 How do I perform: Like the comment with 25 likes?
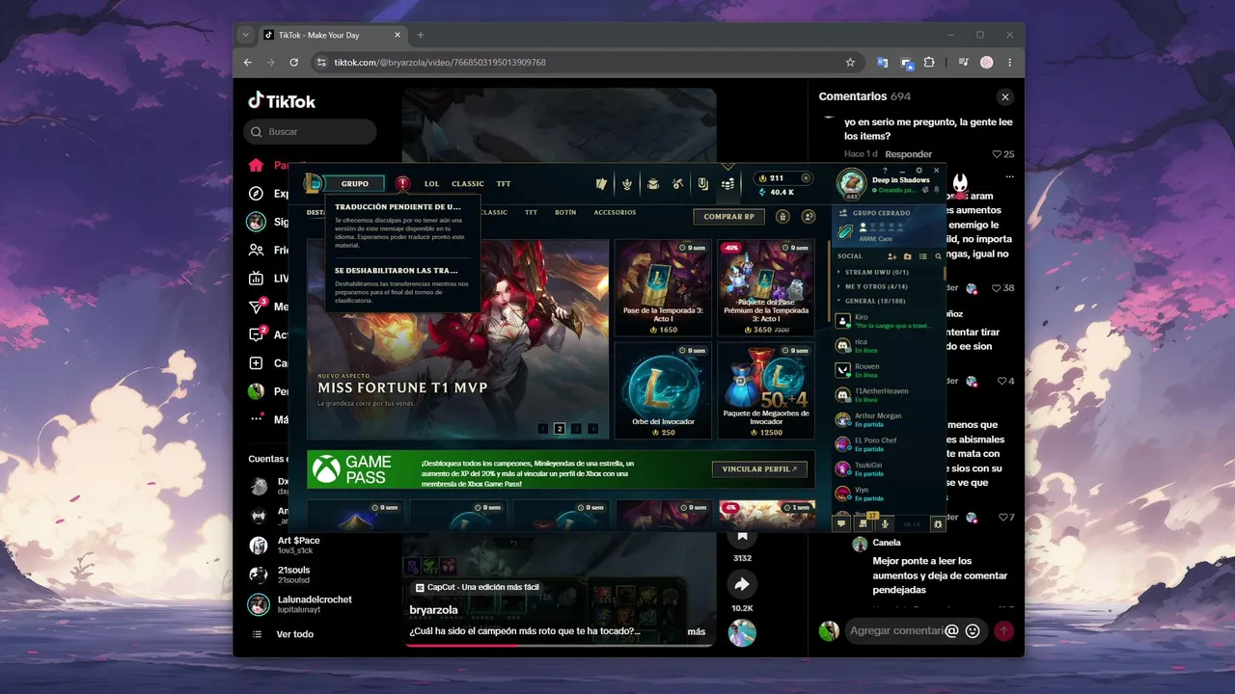coord(997,154)
